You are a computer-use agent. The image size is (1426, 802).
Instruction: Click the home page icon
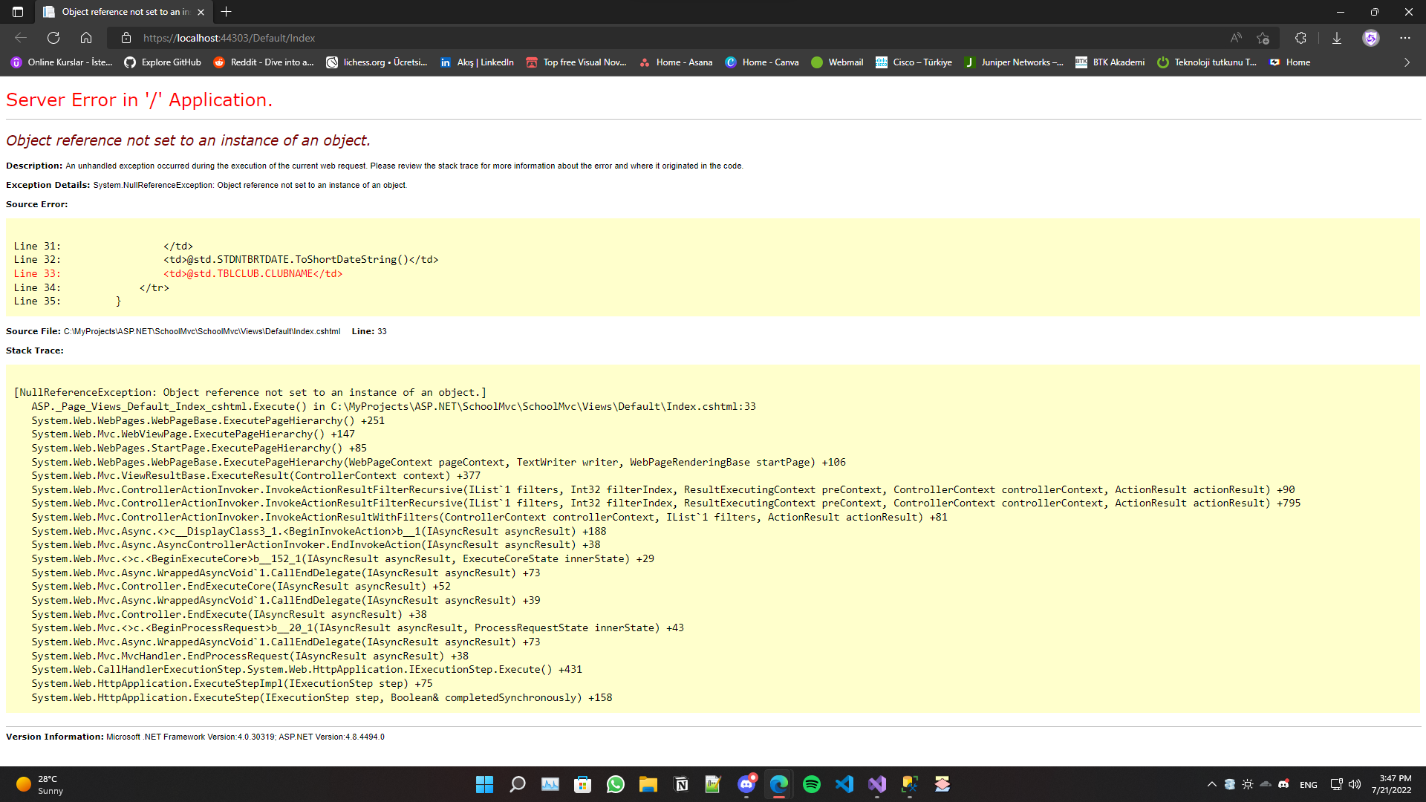pyautogui.click(x=86, y=38)
